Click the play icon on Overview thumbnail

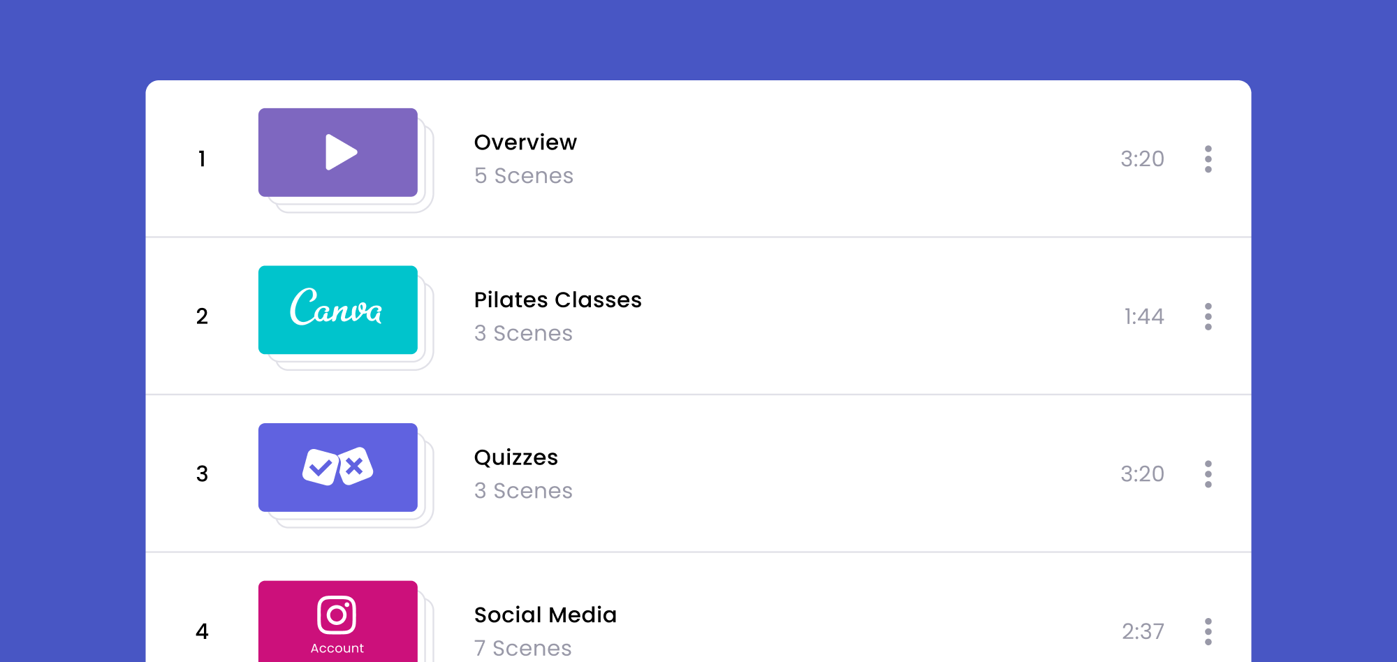tap(340, 152)
